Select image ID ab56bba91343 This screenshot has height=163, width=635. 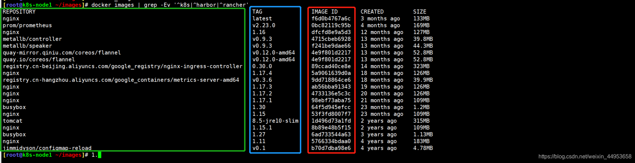[x=331, y=87]
